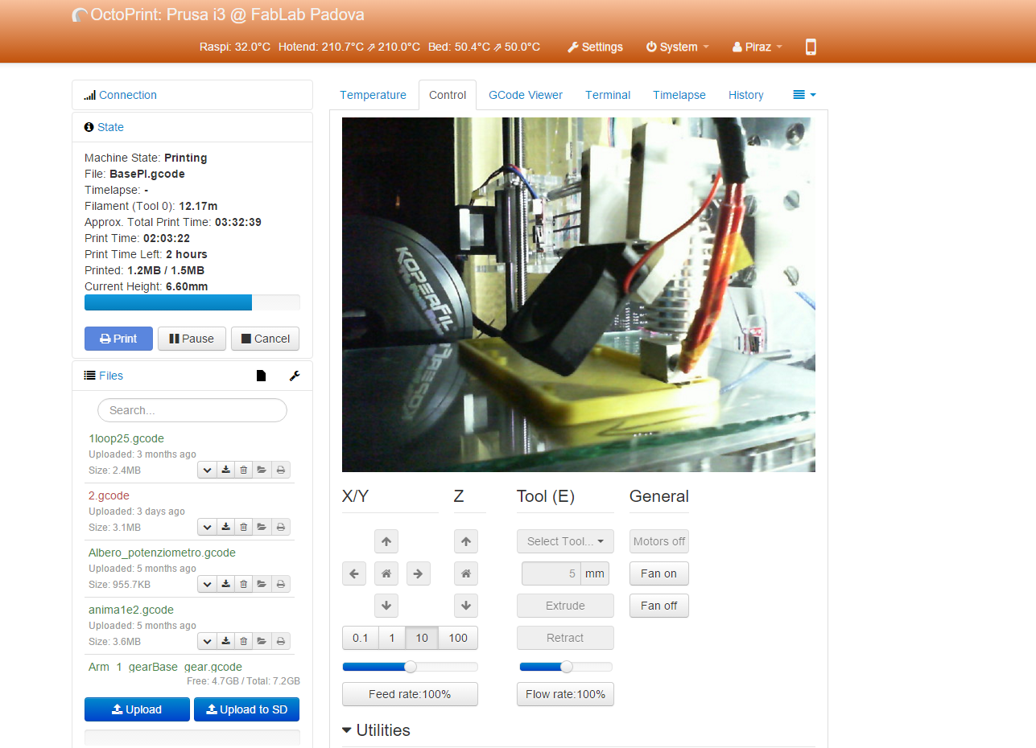Click the file Search input field
This screenshot has width=1036, height=748.
192,410
